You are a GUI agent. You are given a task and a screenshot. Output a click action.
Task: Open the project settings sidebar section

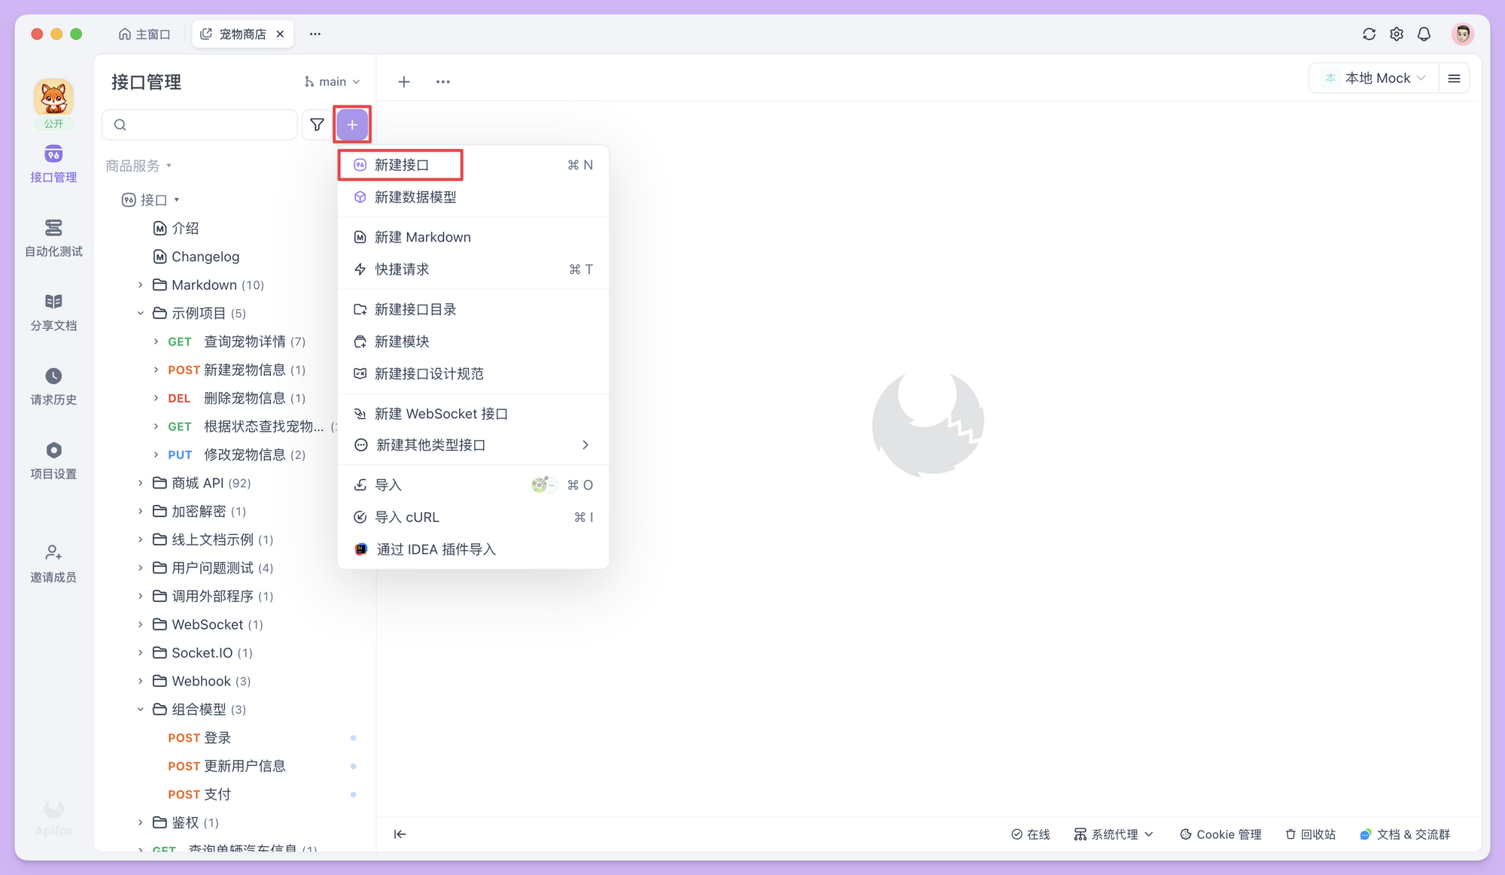click(x=53, y=461)
